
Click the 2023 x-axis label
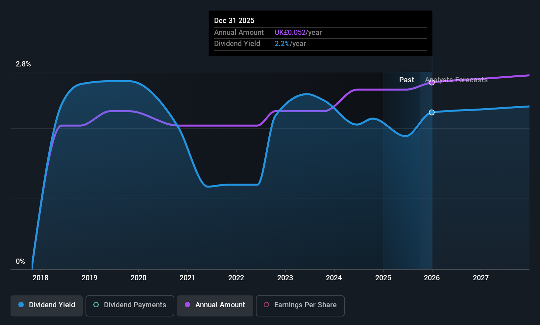point(285,278)
